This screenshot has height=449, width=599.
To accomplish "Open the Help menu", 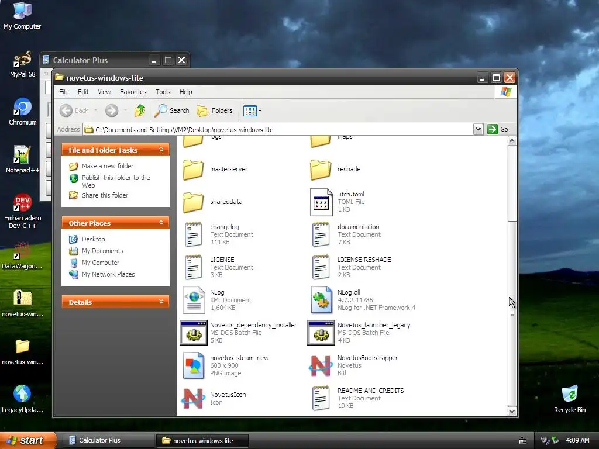I will [x=185, y=92].
